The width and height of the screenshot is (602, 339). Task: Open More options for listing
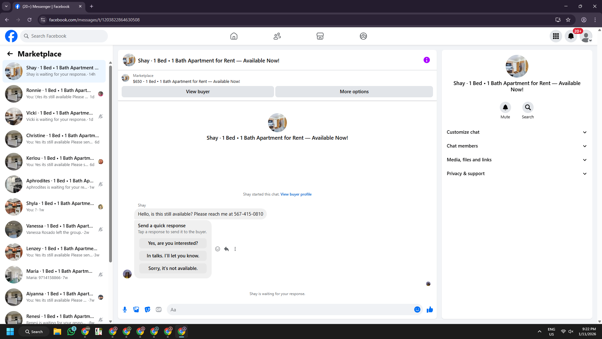pyautogui.click(x=354, y=92)
